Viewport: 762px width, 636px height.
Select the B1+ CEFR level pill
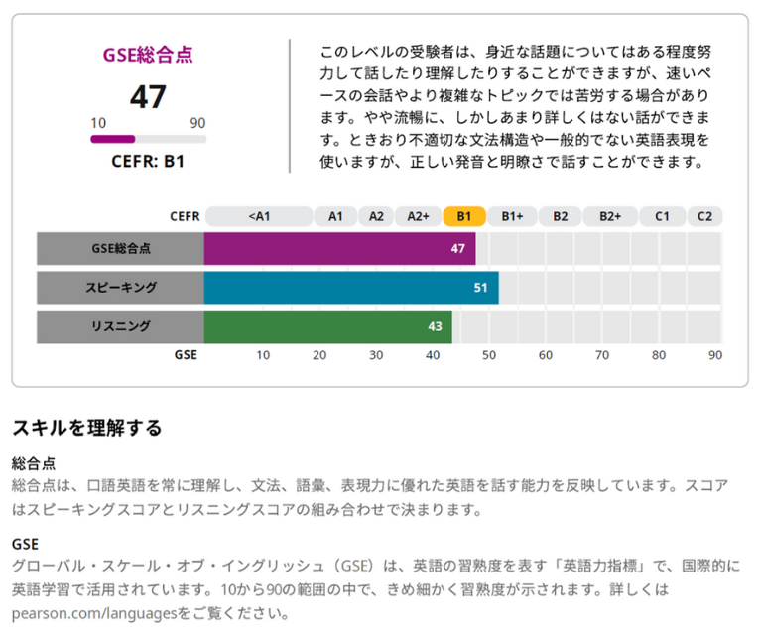(512, 216)
